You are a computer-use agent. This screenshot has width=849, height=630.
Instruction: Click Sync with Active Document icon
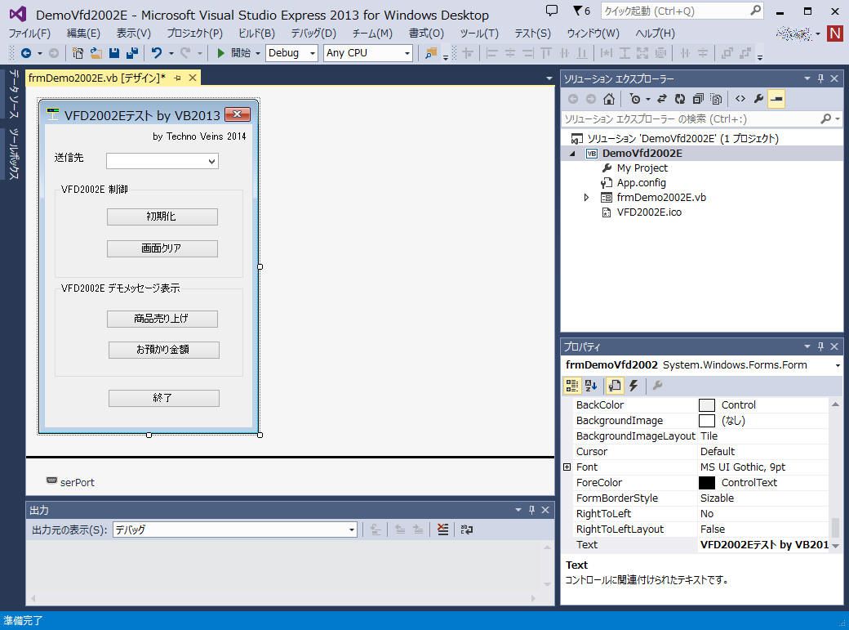coord(662,99)
